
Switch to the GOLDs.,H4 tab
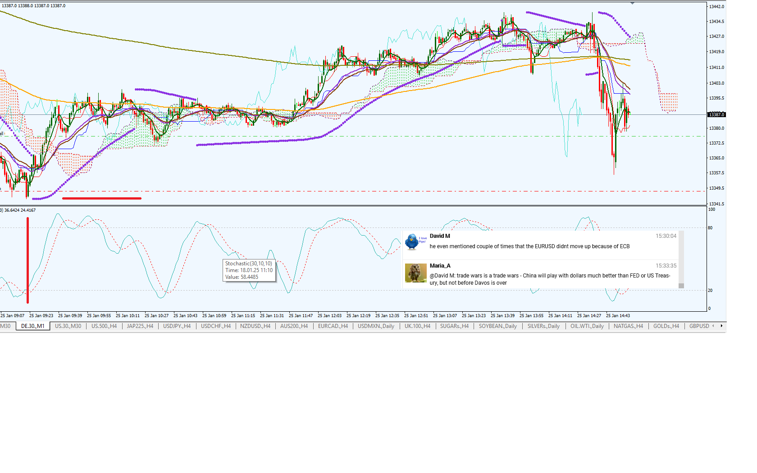click(666, 326)
